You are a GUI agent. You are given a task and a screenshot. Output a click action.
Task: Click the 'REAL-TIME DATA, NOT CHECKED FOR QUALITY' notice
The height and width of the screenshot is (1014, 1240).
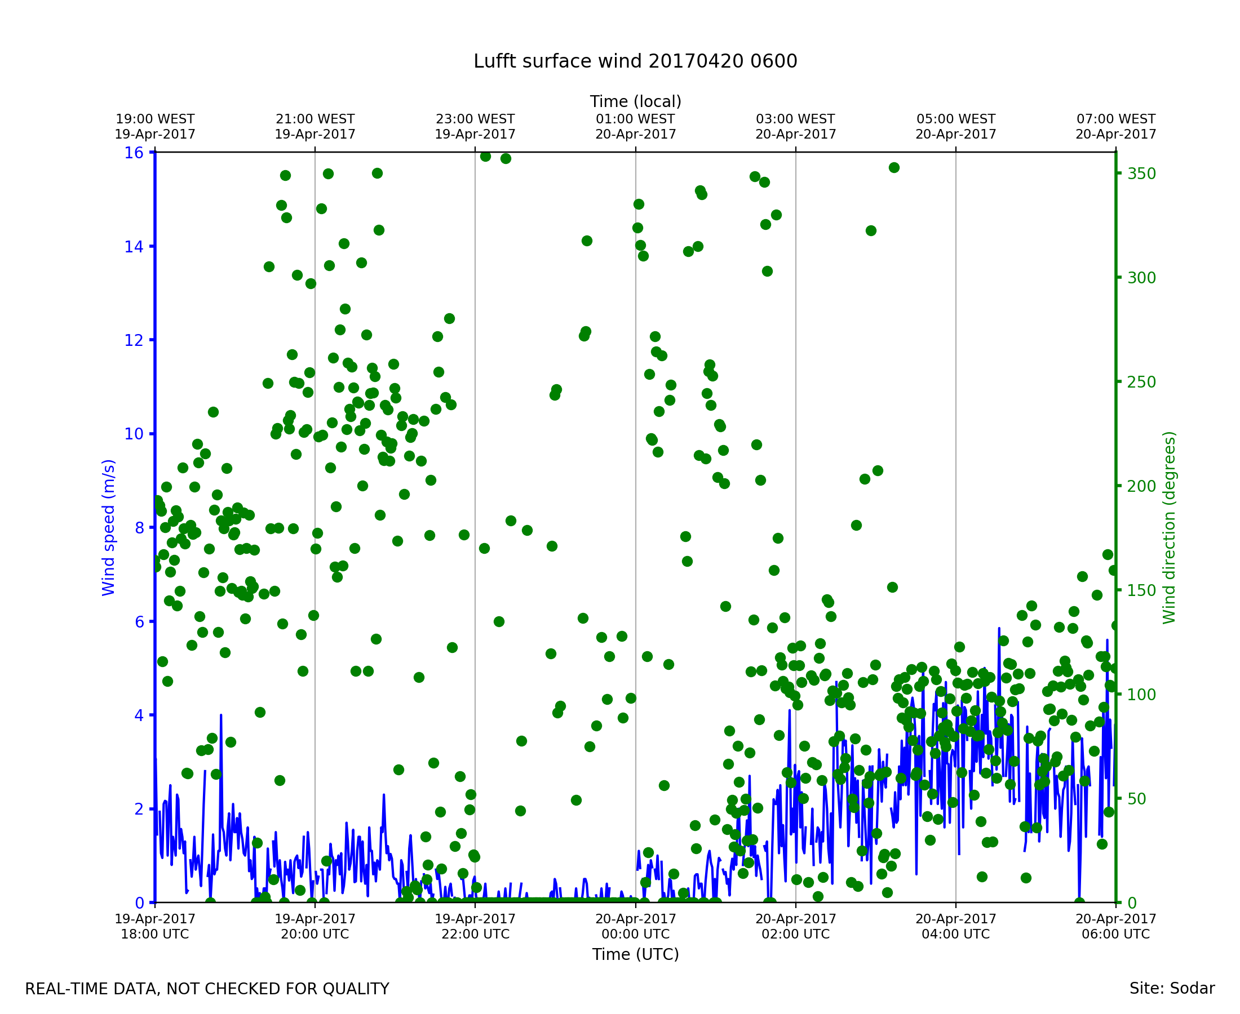pyautogui.click(x=207, y=989)
